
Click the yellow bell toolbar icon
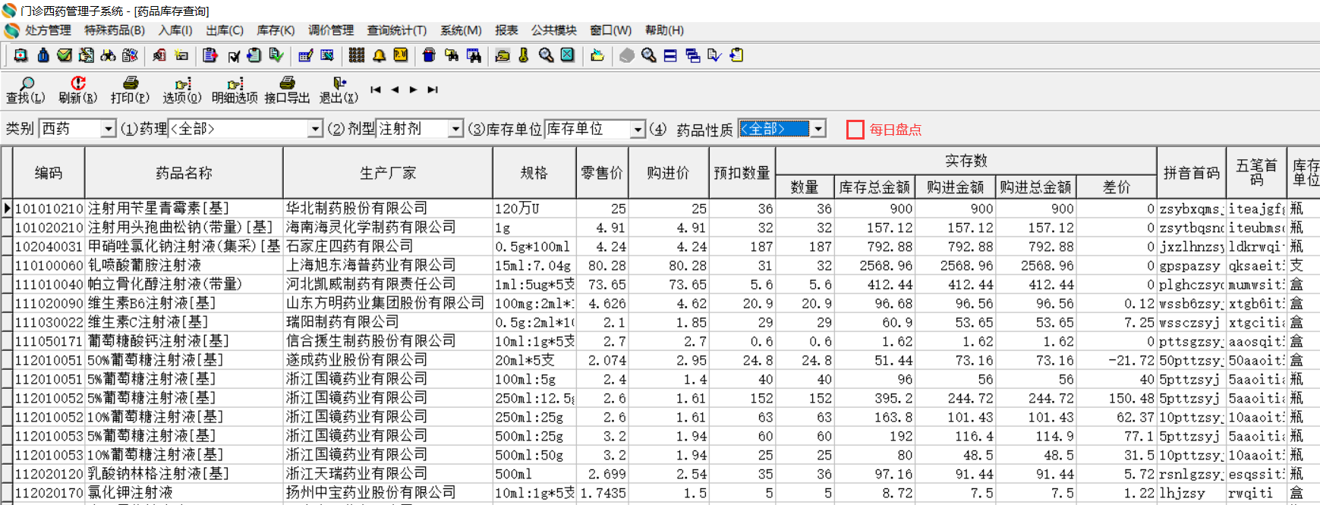click(379, 55)
